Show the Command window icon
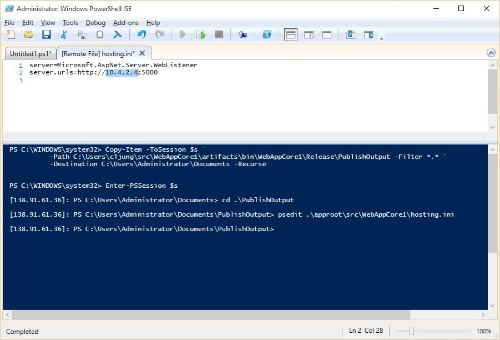This screenshot has height=340, width=500. point(351,34)
